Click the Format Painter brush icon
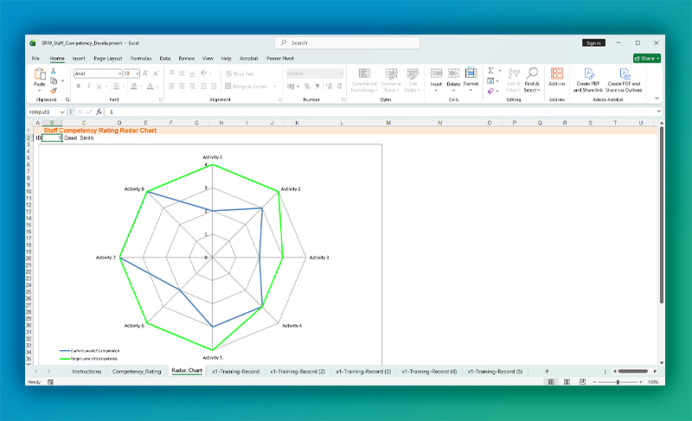 pyautogui.click(x=53, y=89)
